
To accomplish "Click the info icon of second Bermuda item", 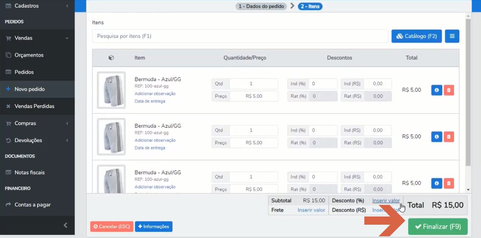I will coord(437,137).
